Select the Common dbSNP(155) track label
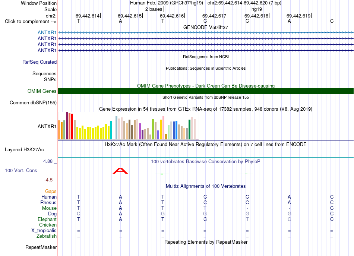Viewport: 354px width, 256px height. pyautogui.click(x=33, y=103)
